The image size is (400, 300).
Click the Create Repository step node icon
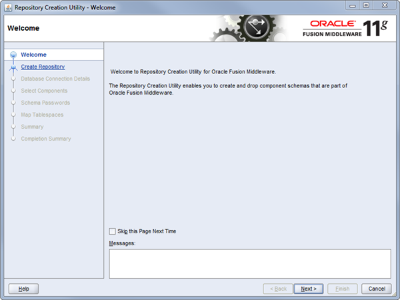click(x=13, y=67)
